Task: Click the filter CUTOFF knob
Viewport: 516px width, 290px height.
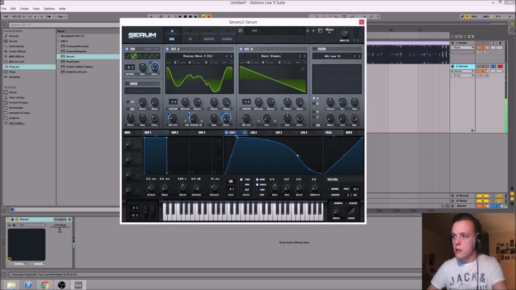Action: (x=330, y=102)
